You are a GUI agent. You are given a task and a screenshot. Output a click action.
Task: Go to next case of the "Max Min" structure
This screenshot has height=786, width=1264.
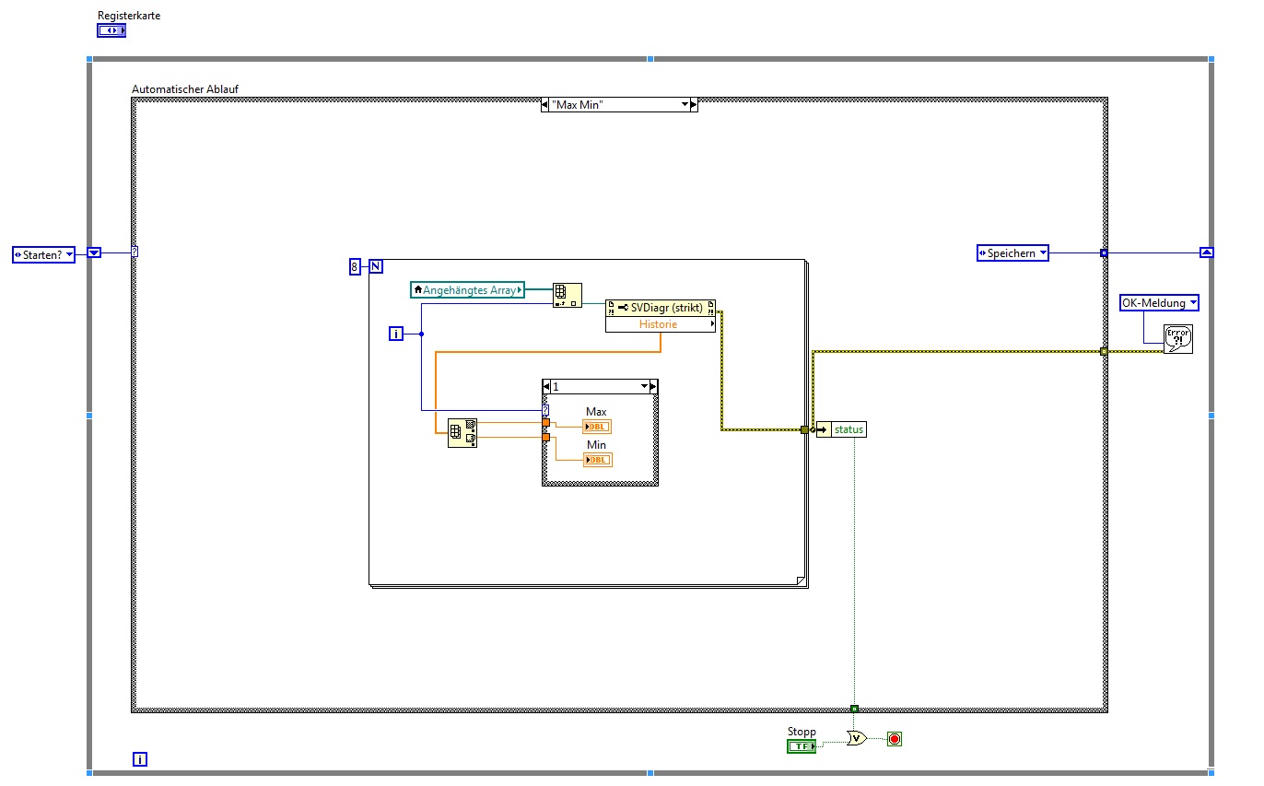694,105
